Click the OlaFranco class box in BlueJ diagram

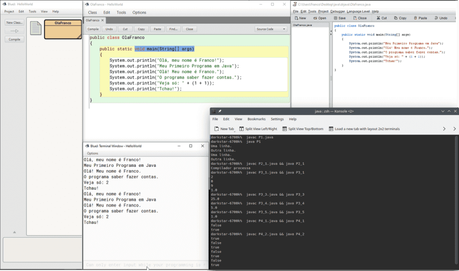point(63,30)
